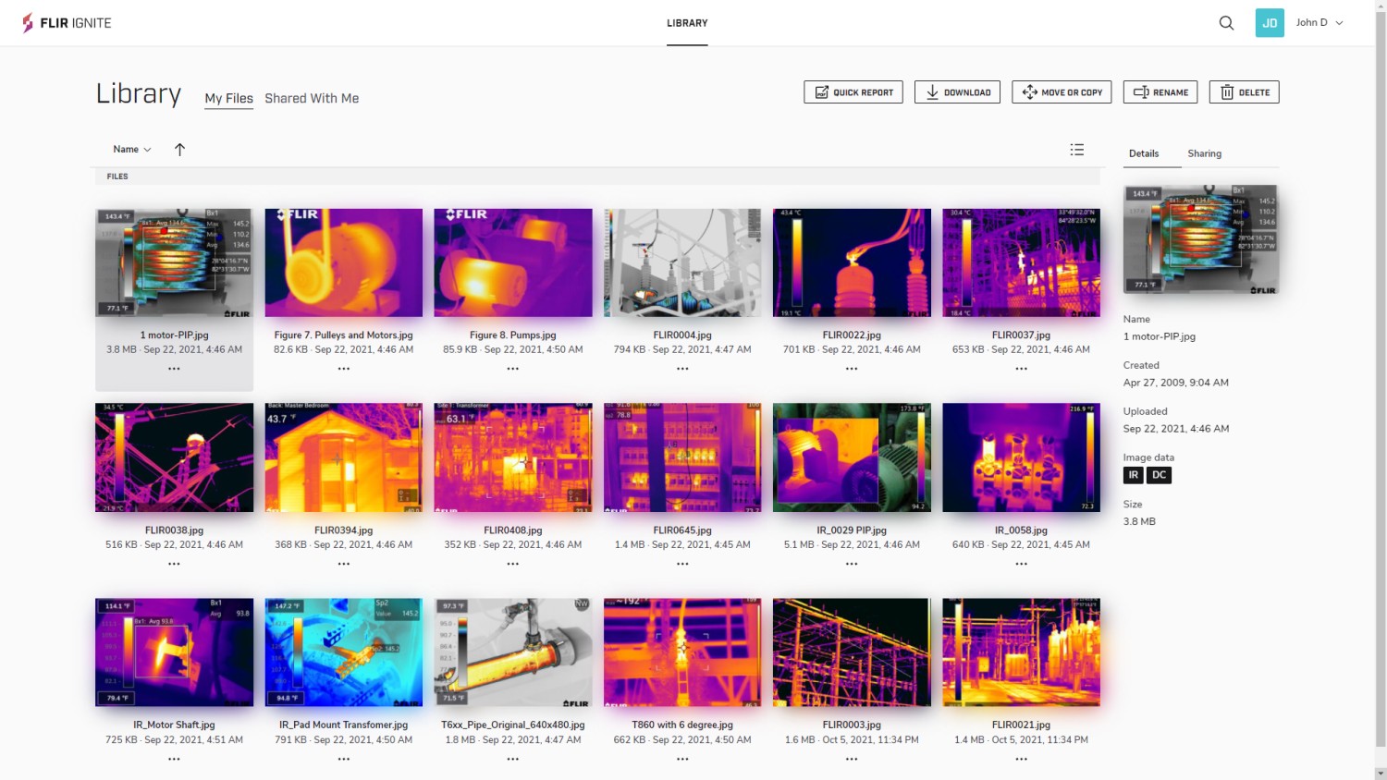Open more options for IR_0029 PIP.jpg

coord(852,564)
